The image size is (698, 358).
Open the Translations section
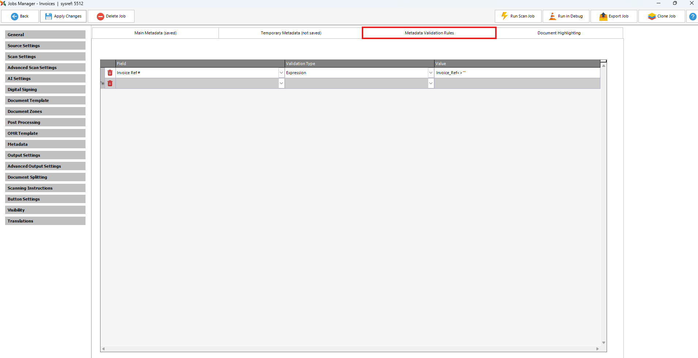pyautogui.click(x=45, y=221)
